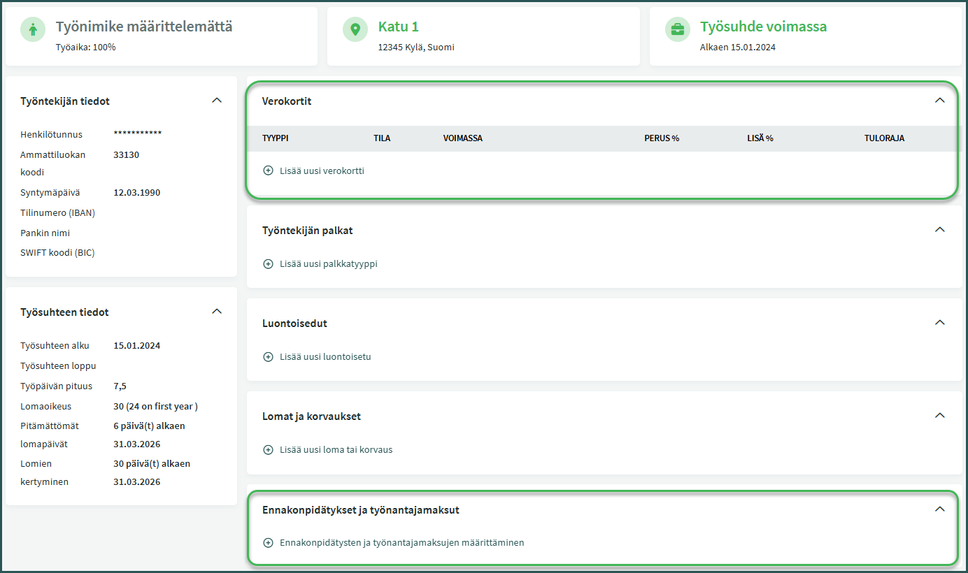
Task: Click the briefcase icon beside Työsuhde voimassa
Action: (x=677, y=29)
